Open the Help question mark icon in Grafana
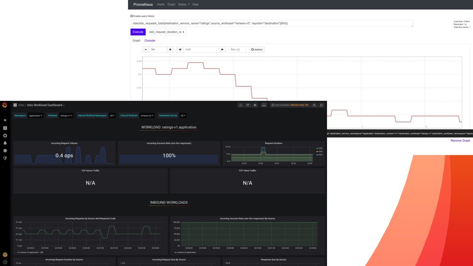The height and width of the screenshot is (266, 473). [x=5, y=262]
